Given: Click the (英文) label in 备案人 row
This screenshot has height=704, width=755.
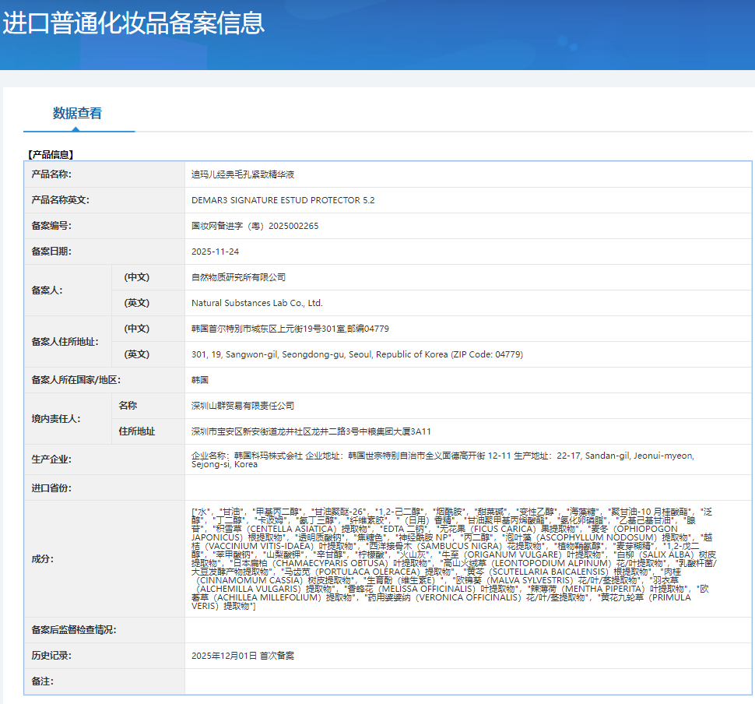Looking at the screenshot, I should [x=137, y=303].
